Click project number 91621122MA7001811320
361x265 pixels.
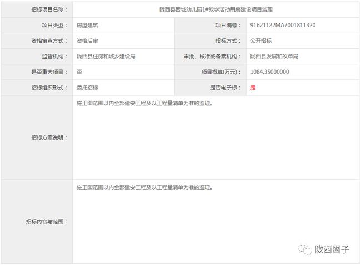[x=283, y=26]
